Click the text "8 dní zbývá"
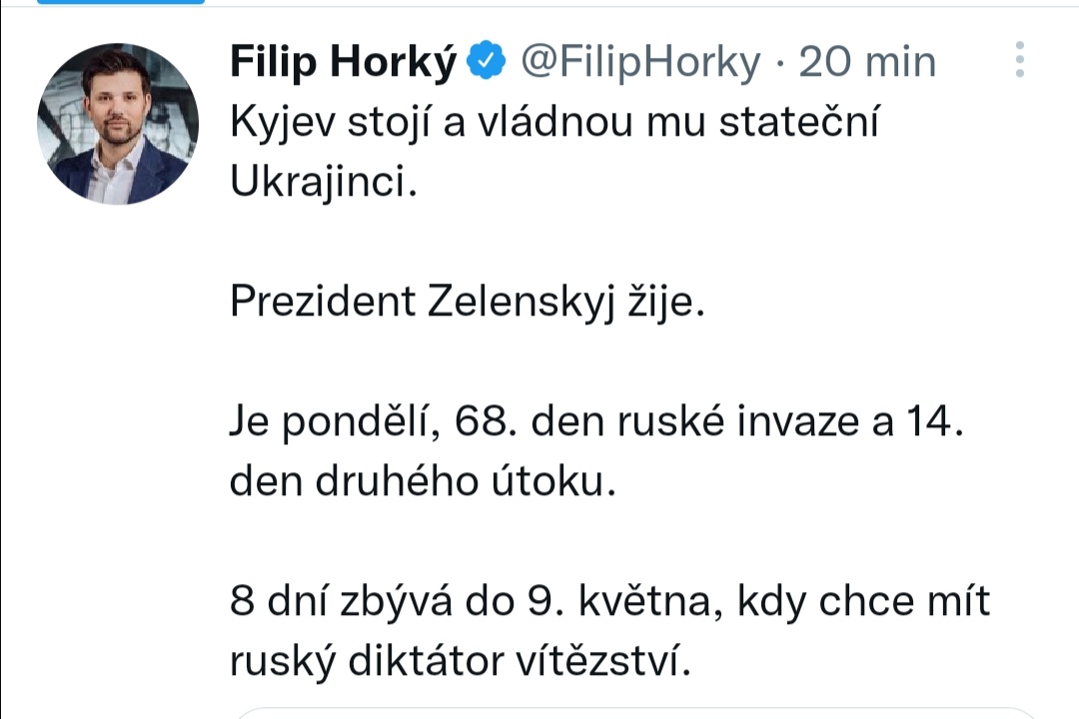The image size is (1079, 719). tap(336, 601)
